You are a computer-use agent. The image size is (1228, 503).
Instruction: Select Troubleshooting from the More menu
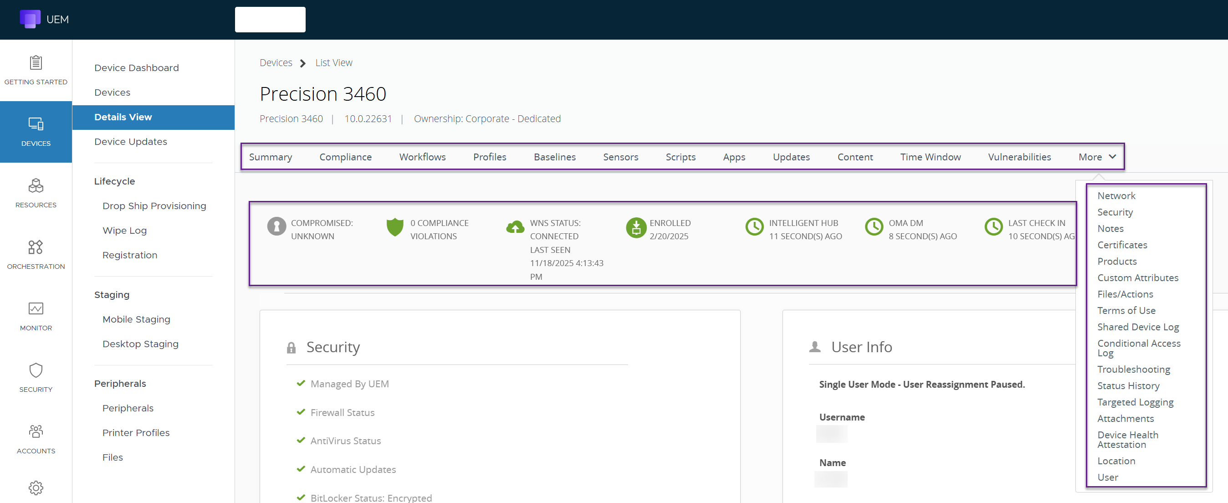click(x=1133, y=369)
